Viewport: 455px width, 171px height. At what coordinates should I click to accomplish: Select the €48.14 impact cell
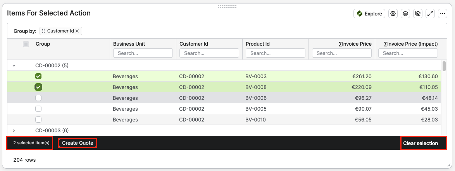click(430, 98)
